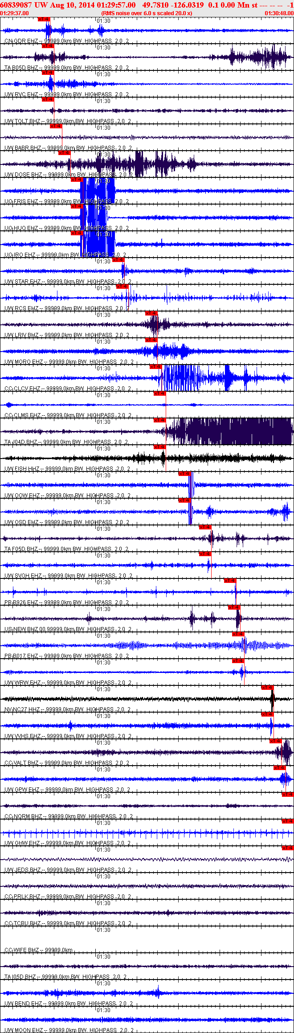Click the 'PB B926 EHZ' station label
Viewport: 294px width, 1033px height.
pyautogui.click(x=21, y=603)
